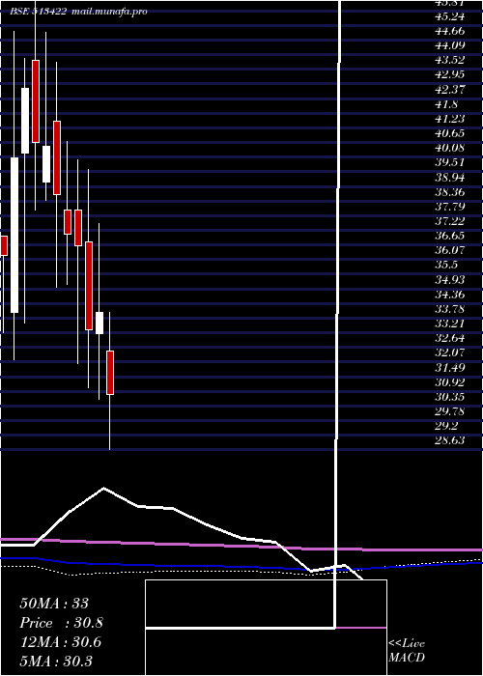Select the 35.5 price axis label
The image size is (483, 676).
(x=447, y=266)
